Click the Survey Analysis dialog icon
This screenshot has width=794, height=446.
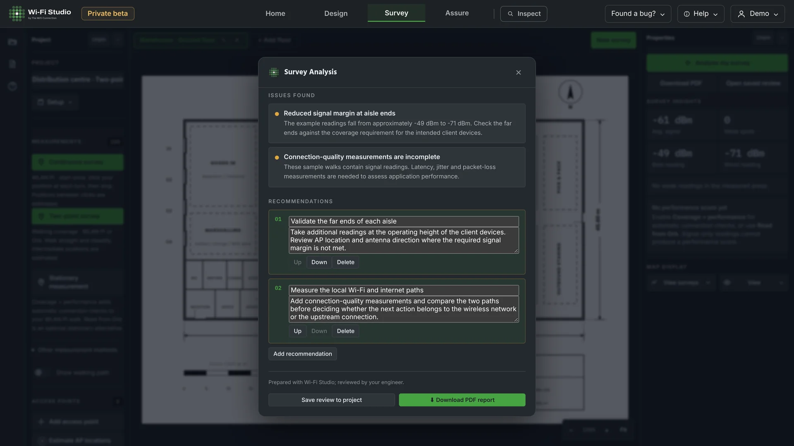[274, 72]
